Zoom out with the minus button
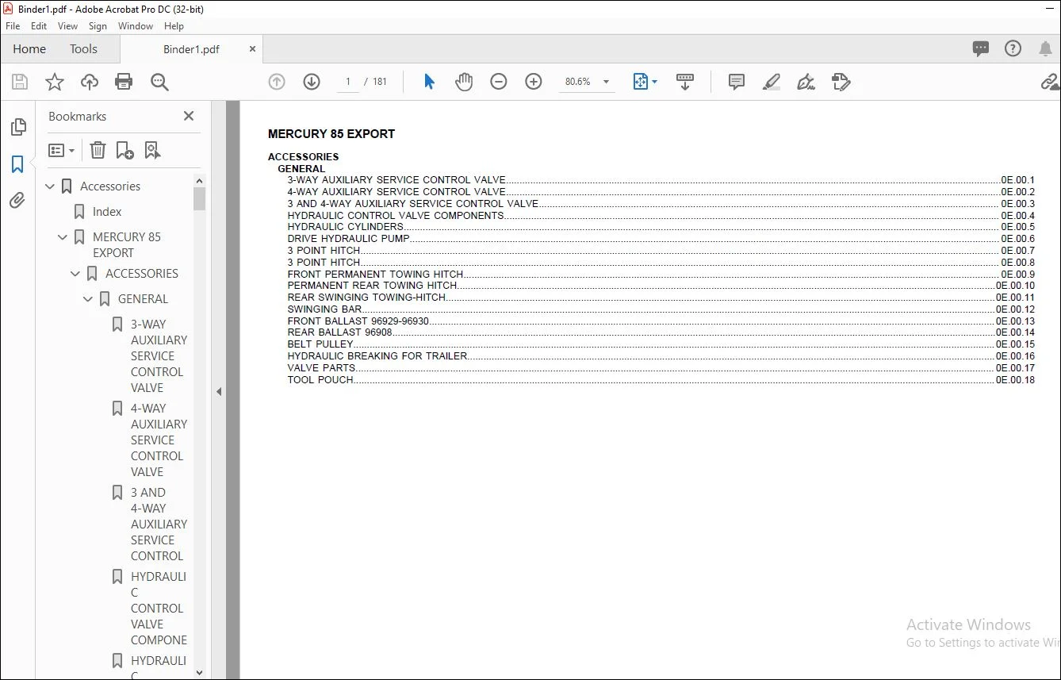The image size is (1061, 680). point(499,82)
